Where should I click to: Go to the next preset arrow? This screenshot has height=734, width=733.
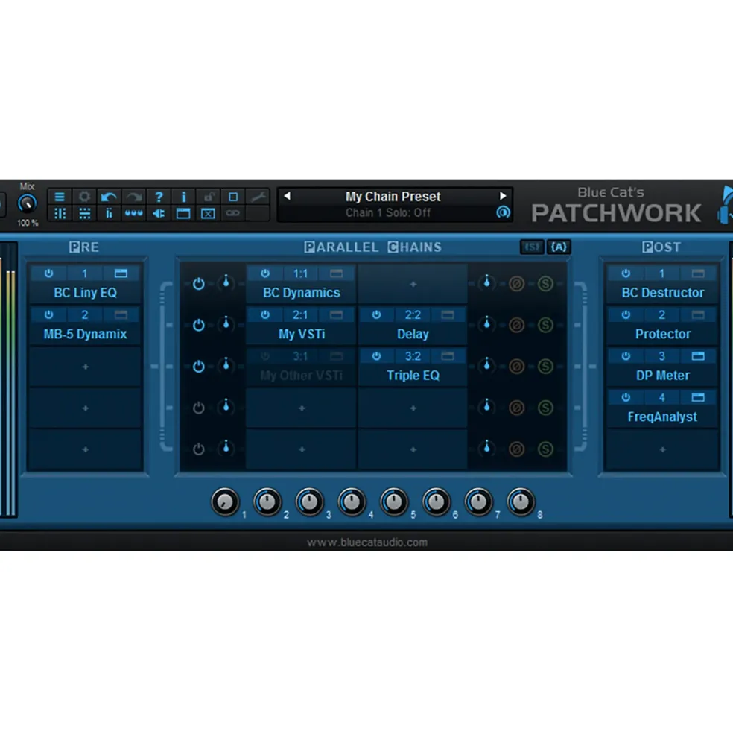point(503,196)
